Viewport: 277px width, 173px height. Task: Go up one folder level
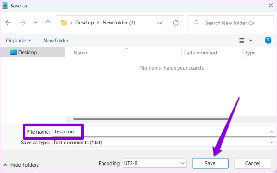pos(48,23)
